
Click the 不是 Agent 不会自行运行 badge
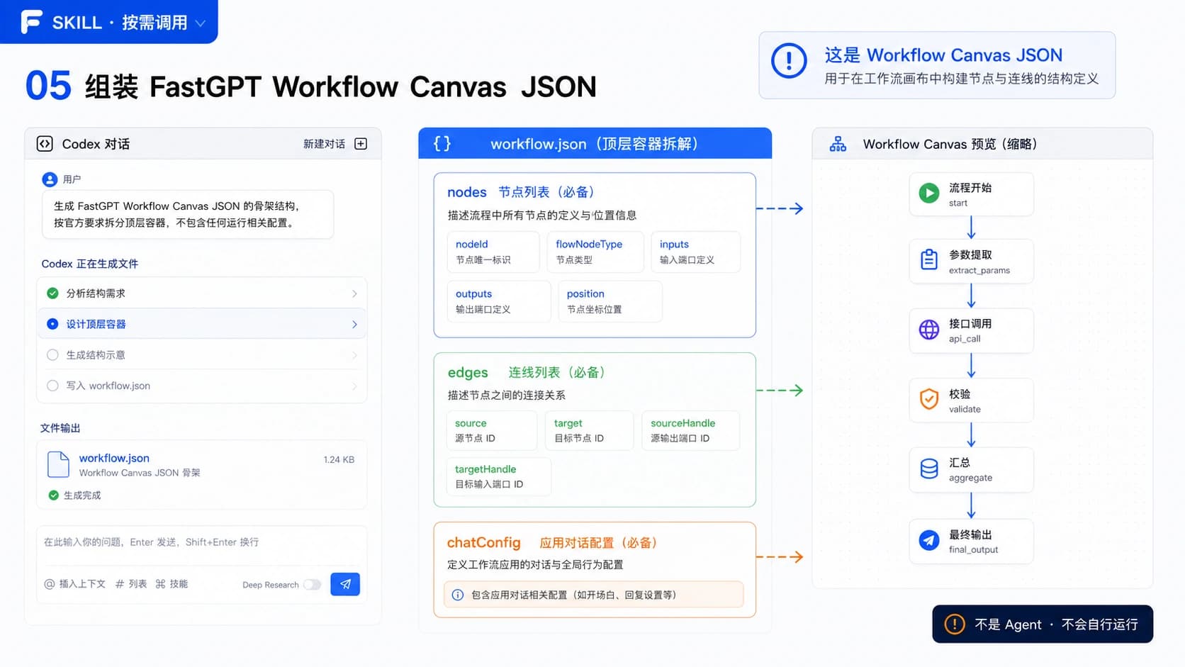point(1043,624)
